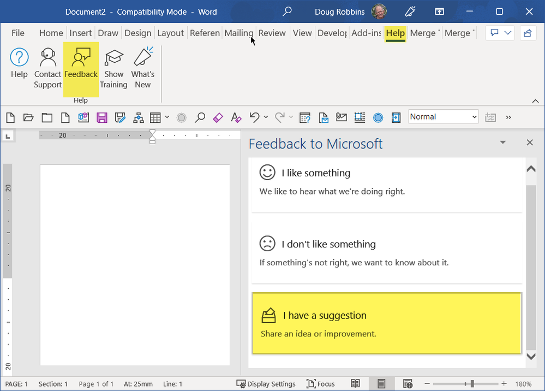Expand the Insert Table dropdown arrow
The height and width of the screenshot is (391, 545).
(x=167, y=117)
